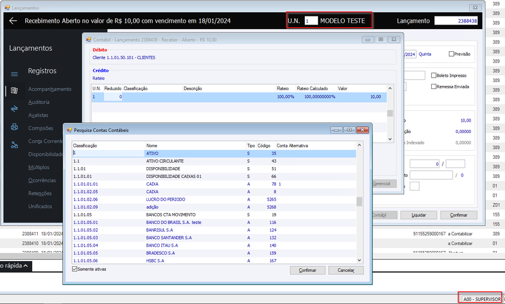Select the BANCO SANTANDER S.A row
Screen dimensions: 505x304
(214, 238)
